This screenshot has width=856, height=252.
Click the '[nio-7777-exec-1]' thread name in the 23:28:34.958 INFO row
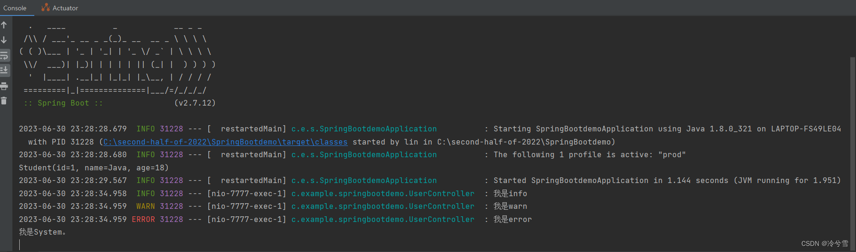coord(246,193)
